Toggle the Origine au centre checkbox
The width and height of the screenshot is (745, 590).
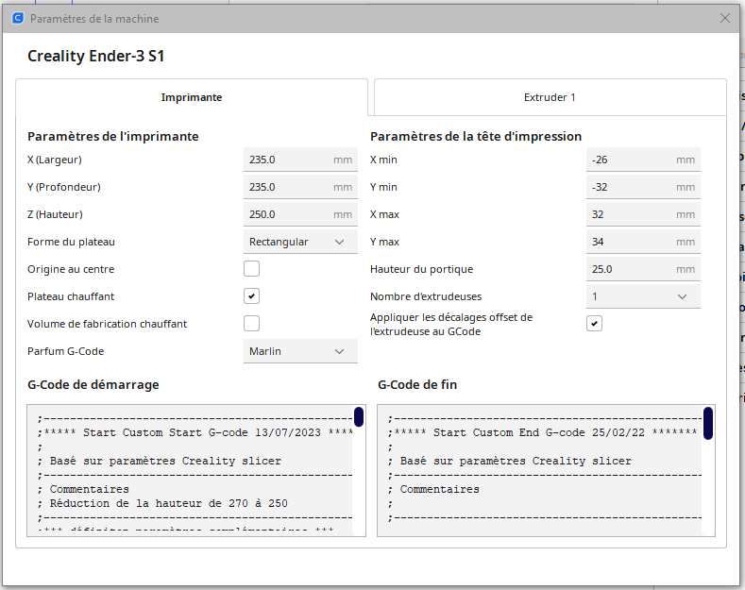pyautogui.click(x=251, y=269)
